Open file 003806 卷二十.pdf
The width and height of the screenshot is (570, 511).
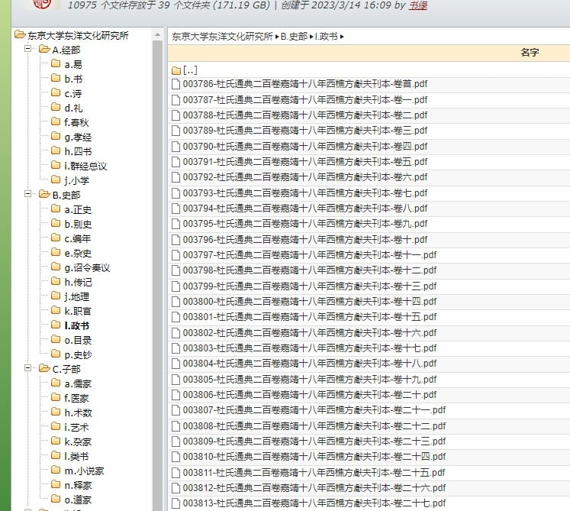point(310,395)
